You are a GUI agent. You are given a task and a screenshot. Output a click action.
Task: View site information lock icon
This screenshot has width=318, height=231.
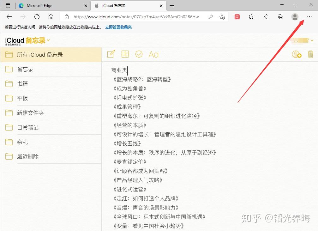point(67,17)
